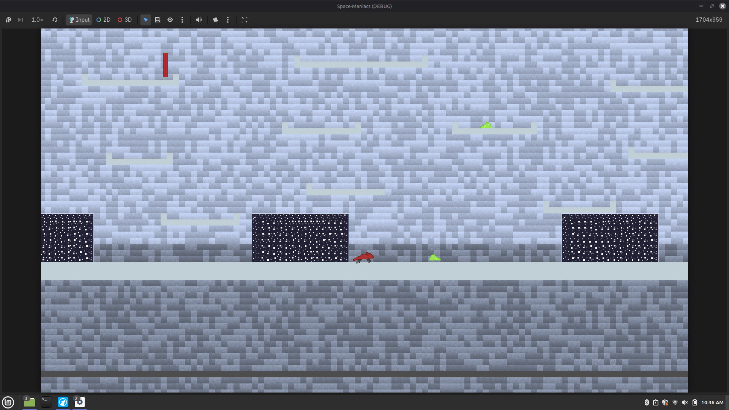Open selection options three-dot menu
Image resolution: width=729 pixels, height=410 pixels.
click(182, 20)
